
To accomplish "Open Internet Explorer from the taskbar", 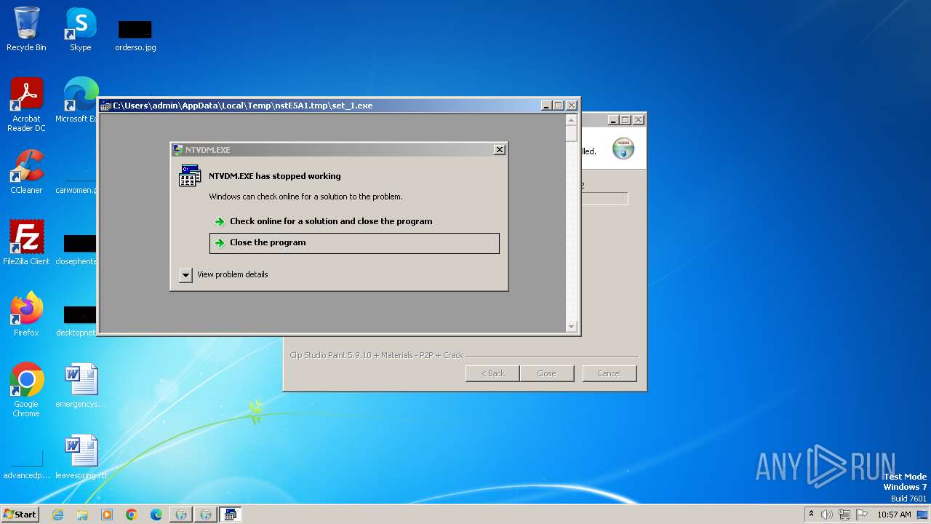I will click(57, 515).
